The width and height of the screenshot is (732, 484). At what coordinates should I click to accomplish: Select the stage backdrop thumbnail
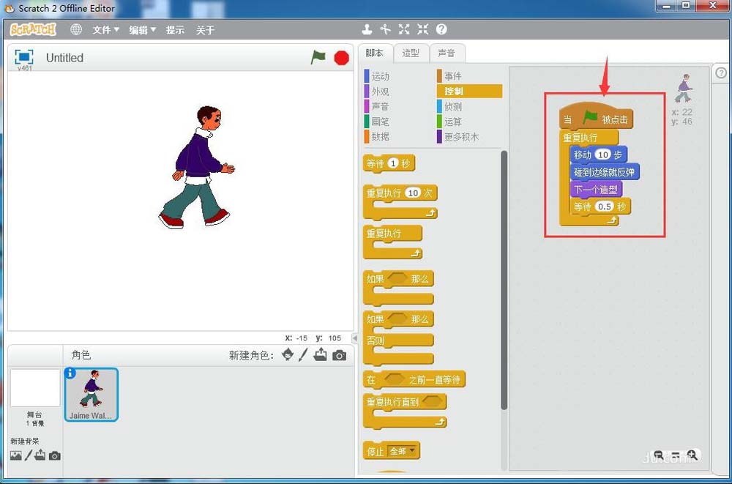35,388
